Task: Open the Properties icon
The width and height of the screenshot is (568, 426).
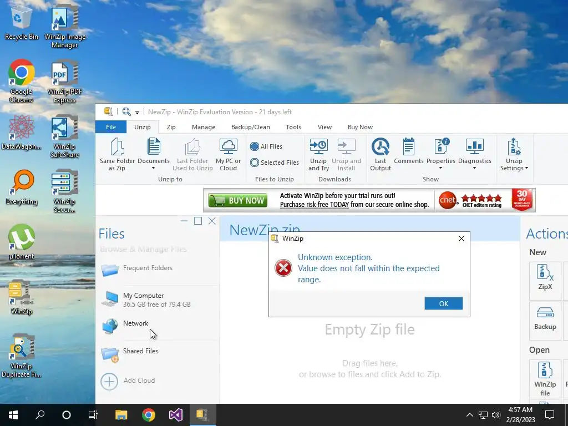Action: [x=441, y=146]
